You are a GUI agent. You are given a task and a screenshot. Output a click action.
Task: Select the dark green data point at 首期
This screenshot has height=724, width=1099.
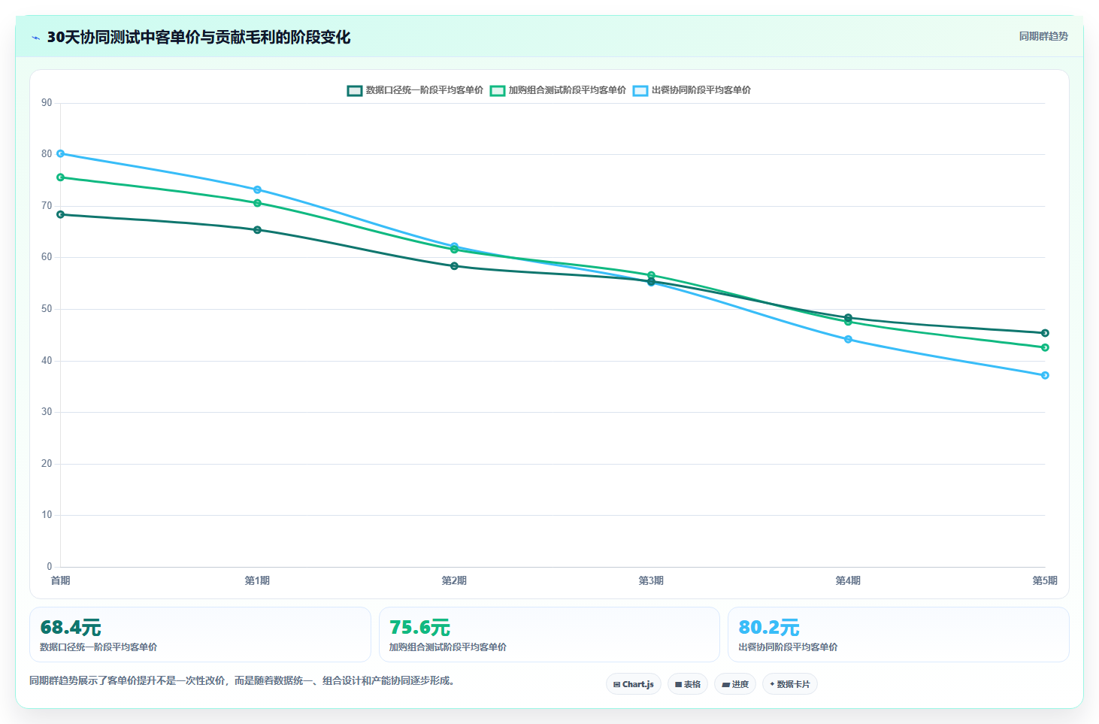point(61,214)
